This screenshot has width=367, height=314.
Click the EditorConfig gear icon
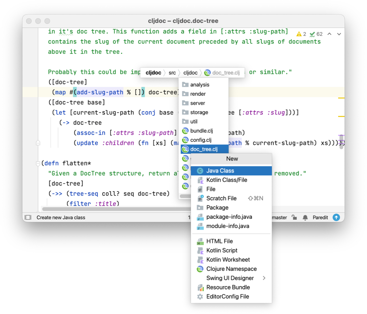pos(200,297)
